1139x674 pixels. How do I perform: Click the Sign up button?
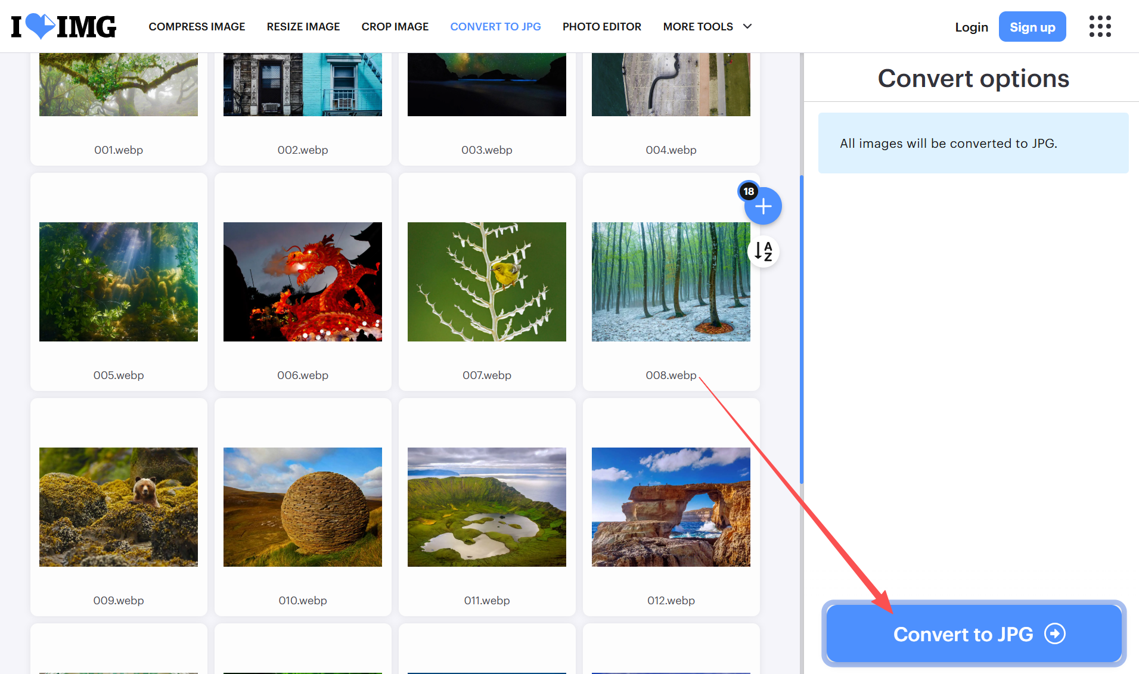coord(1032,27)
